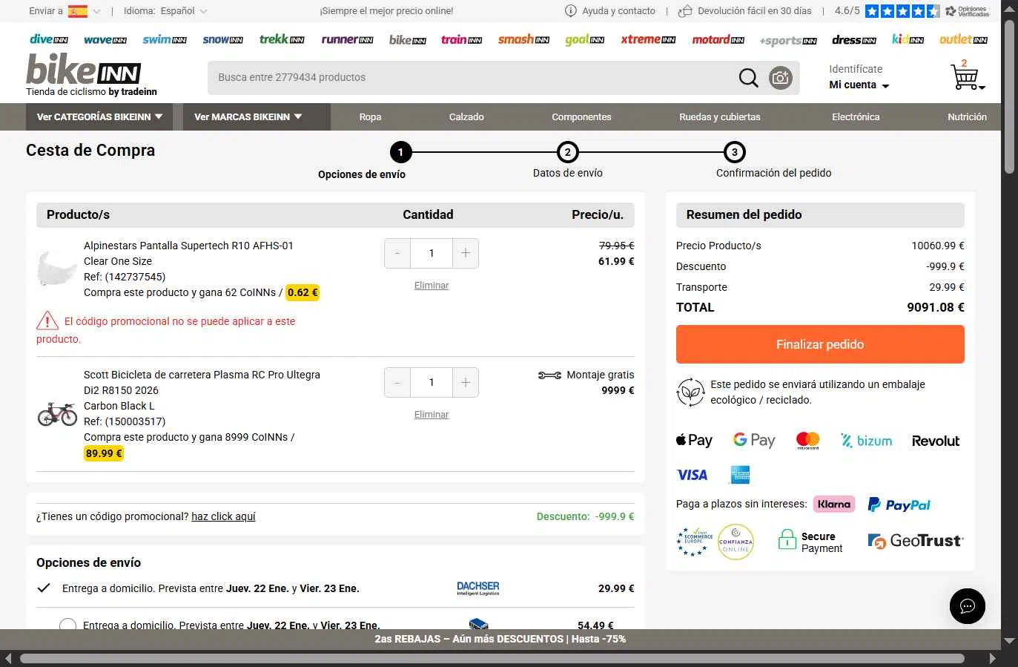The height and width of the screenshot is (667, 1018).
Task: Click Devolución fácil en 30 días link
Action: point(755,11)
